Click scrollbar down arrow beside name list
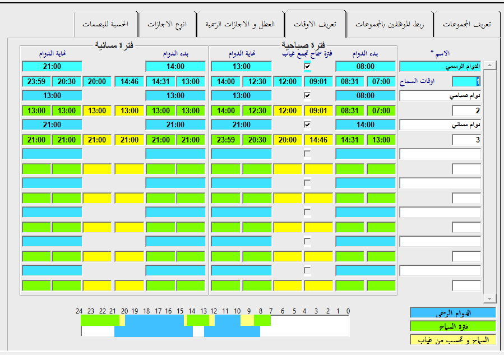 tap(489, 298)
